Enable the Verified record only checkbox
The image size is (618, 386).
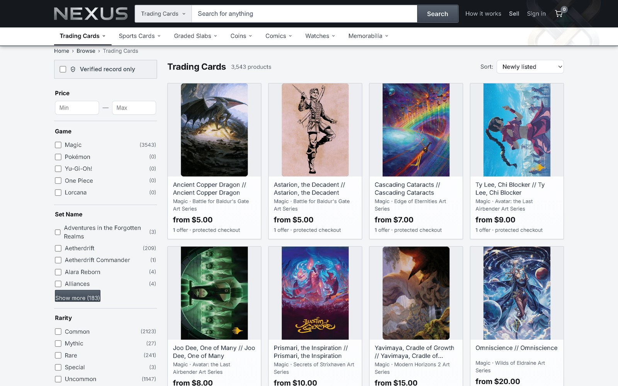pyautogui.click(x=63, y=69)
